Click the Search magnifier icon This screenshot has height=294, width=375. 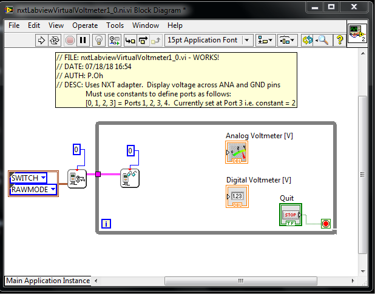(x=323, y=40)
